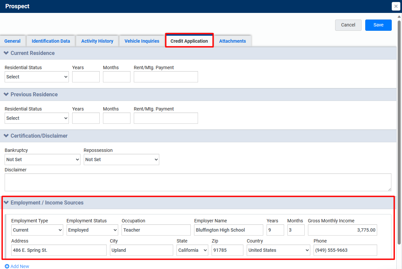This screenshot has height=269, width=402.
Task: Open the Bankruptcy dropdown
Action: click(x=42, y=159)
